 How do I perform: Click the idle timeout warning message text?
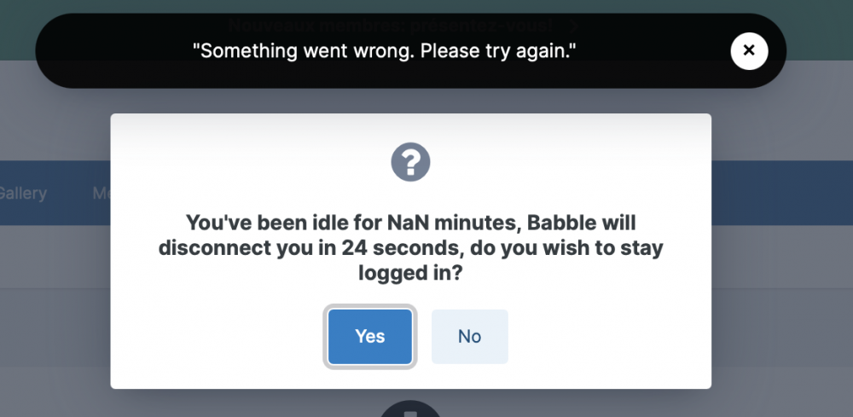(x=410, y=248)
